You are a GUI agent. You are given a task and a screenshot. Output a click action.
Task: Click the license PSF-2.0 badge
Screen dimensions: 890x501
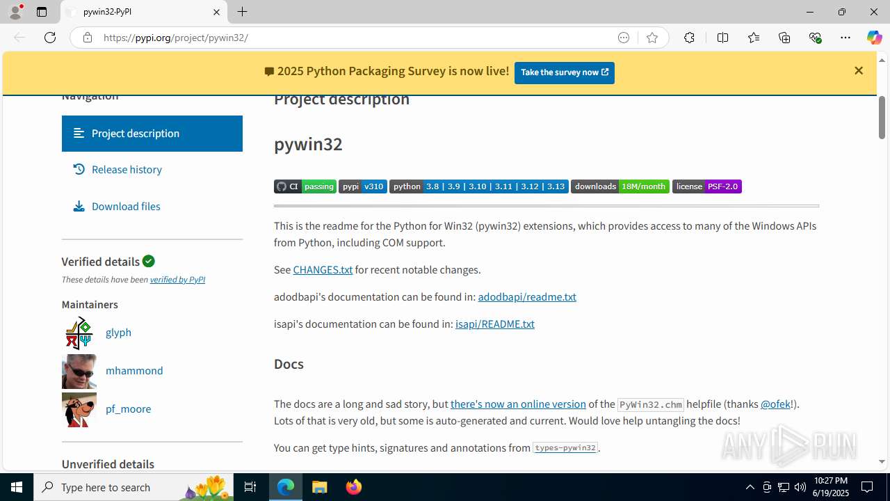(707, 186)
